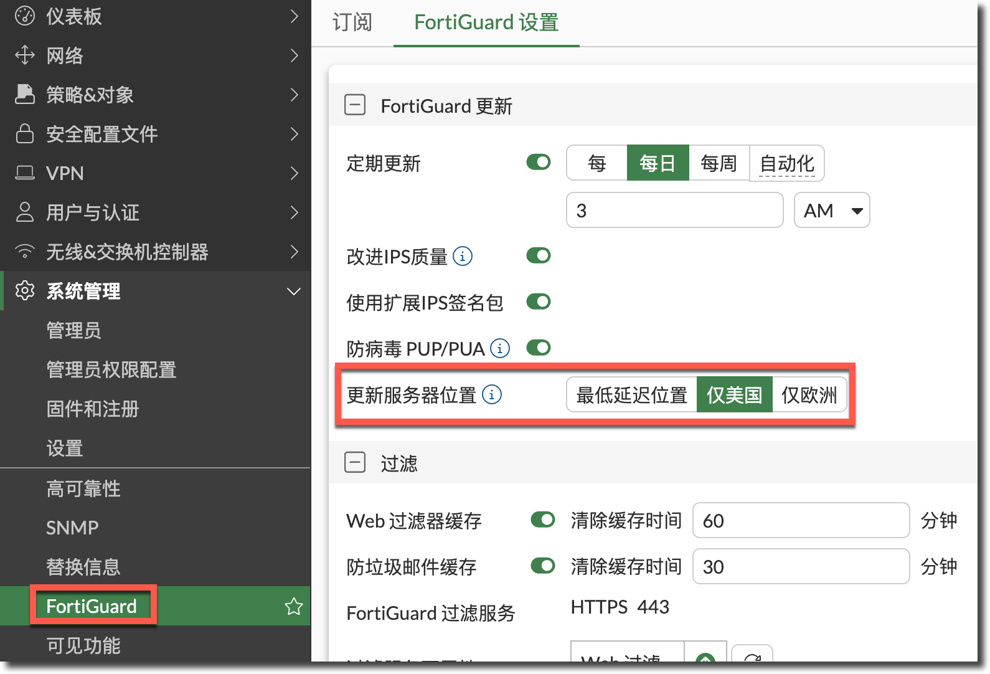Click the VPN laptop icon in sidebar
The width and height of the screenshot is (990, 674).
[25, 173]
